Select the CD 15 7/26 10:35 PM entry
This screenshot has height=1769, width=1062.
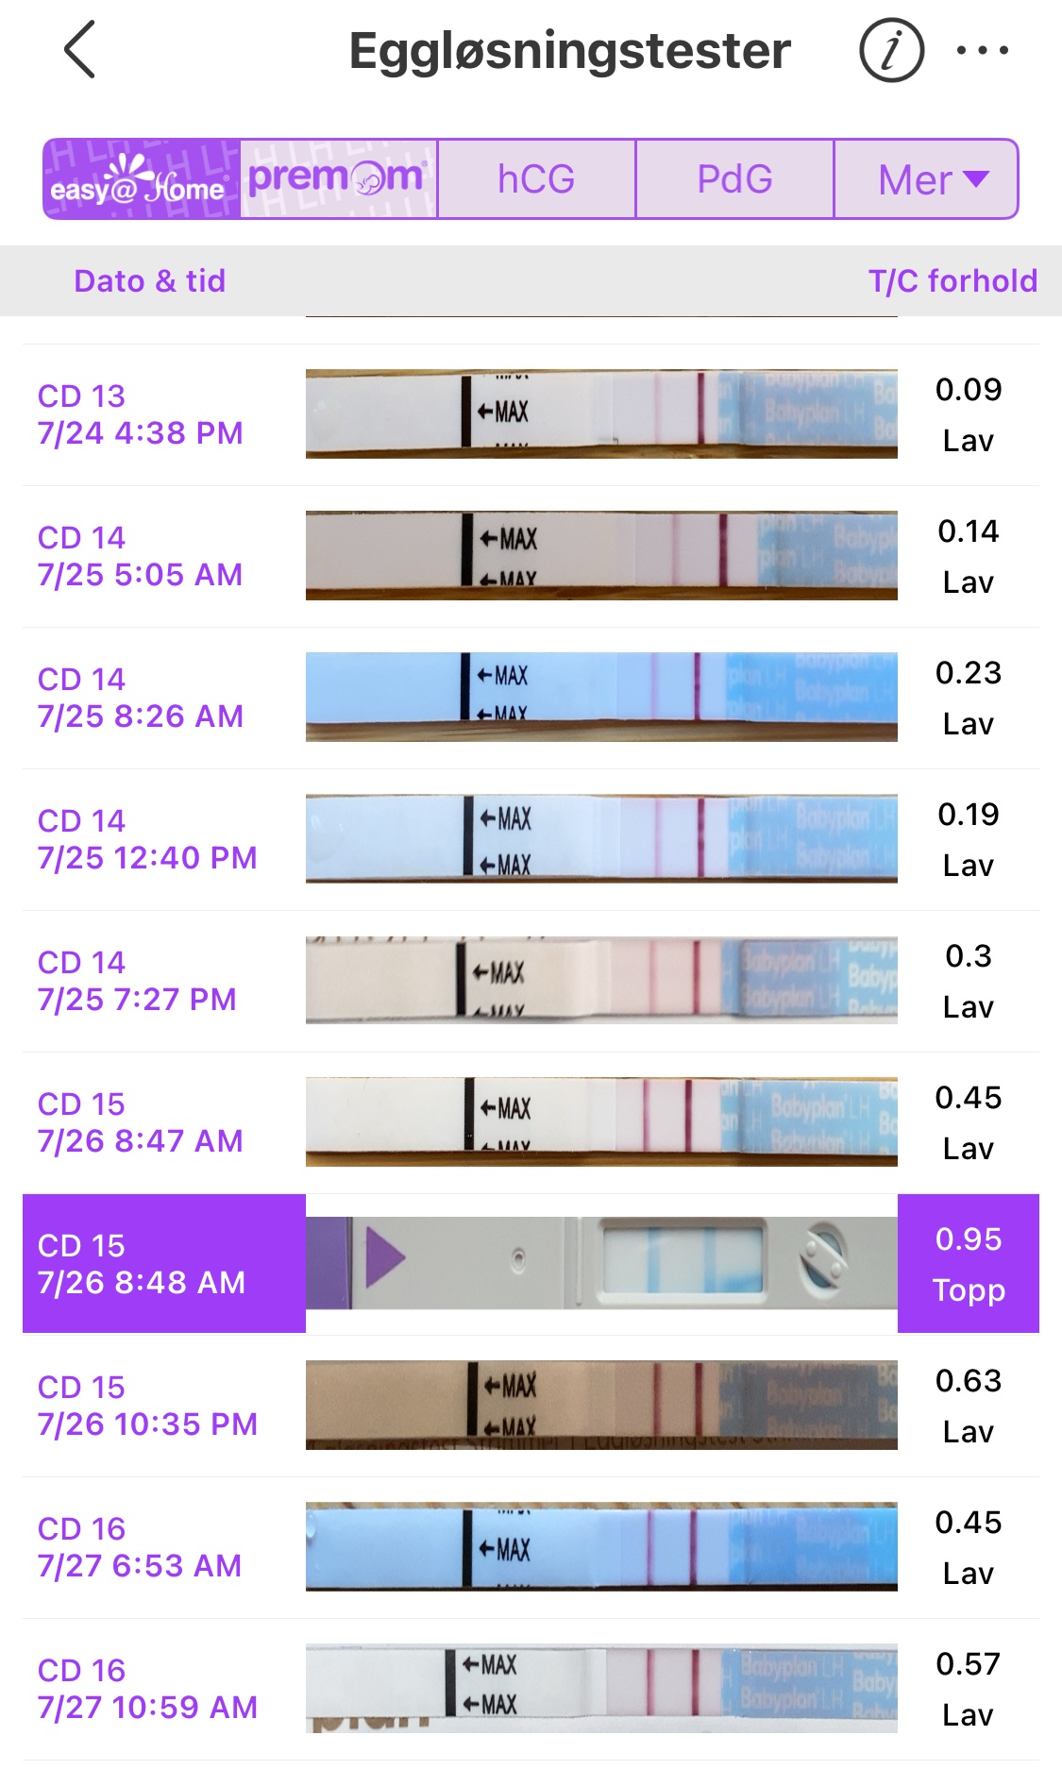pos(147,1406)
